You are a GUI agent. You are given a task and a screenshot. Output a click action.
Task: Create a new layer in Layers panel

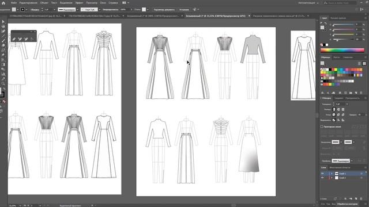coord(356,198)
